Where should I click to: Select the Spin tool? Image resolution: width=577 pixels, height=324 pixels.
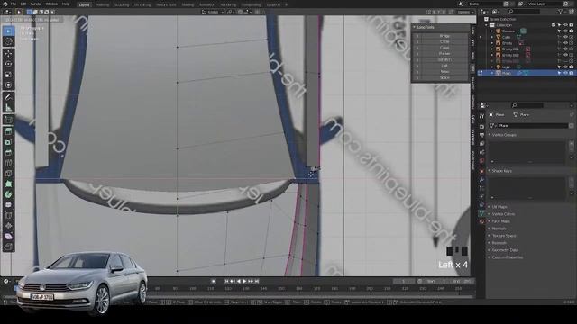[8, 194]
